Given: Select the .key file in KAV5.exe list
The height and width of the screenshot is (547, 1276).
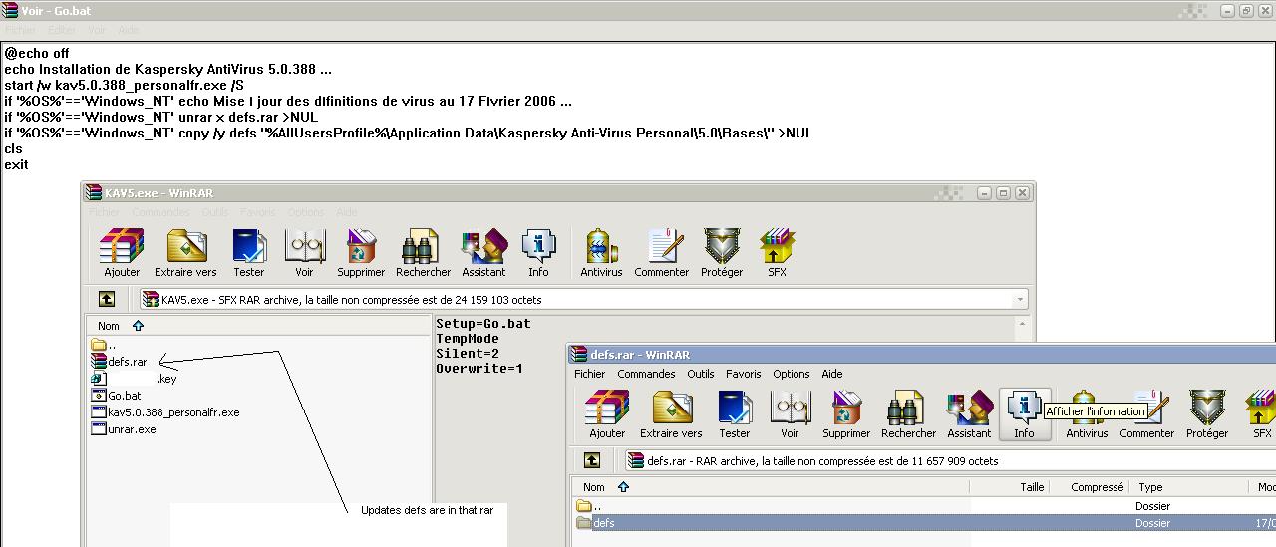Looking at the screenshot, I should [x=134, y=379].
